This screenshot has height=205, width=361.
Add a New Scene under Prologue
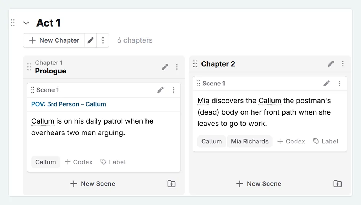pos(93,184)
